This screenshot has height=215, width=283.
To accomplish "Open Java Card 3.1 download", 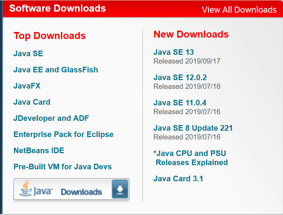I will tap(178, 179).
